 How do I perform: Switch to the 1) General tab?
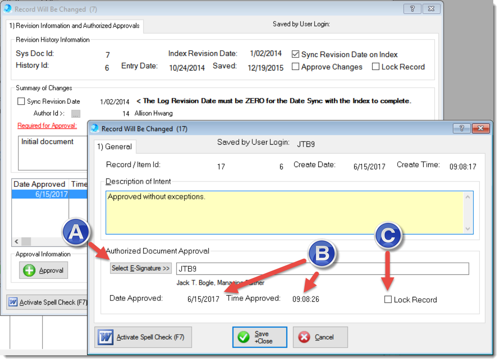tap(115, 146)
